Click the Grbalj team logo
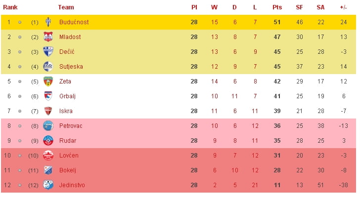This screenshot has width=360, height=200. (48, 96)
